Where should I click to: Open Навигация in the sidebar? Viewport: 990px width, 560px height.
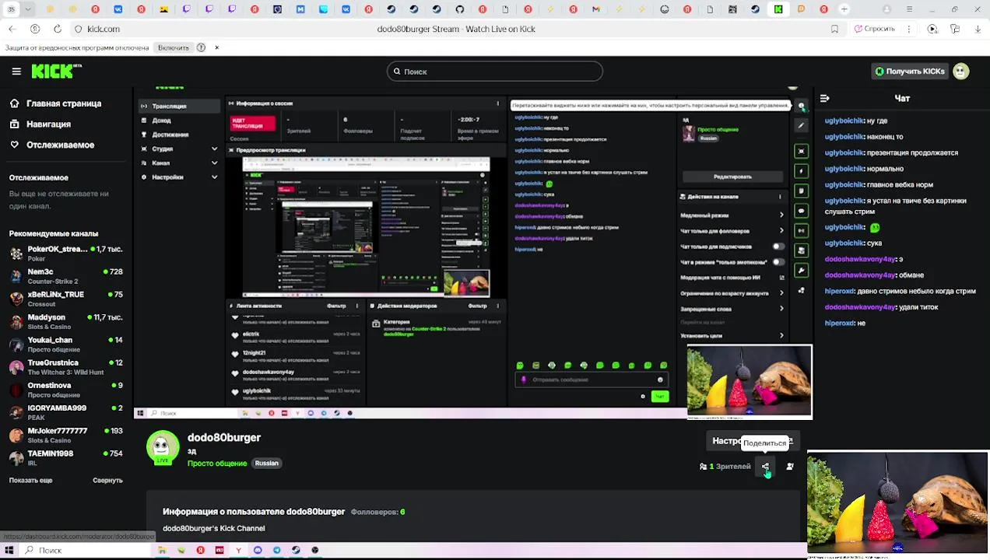48,124
